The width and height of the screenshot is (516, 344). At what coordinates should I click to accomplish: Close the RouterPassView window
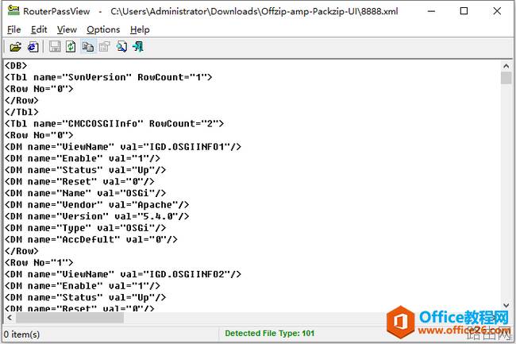[497, 11]
